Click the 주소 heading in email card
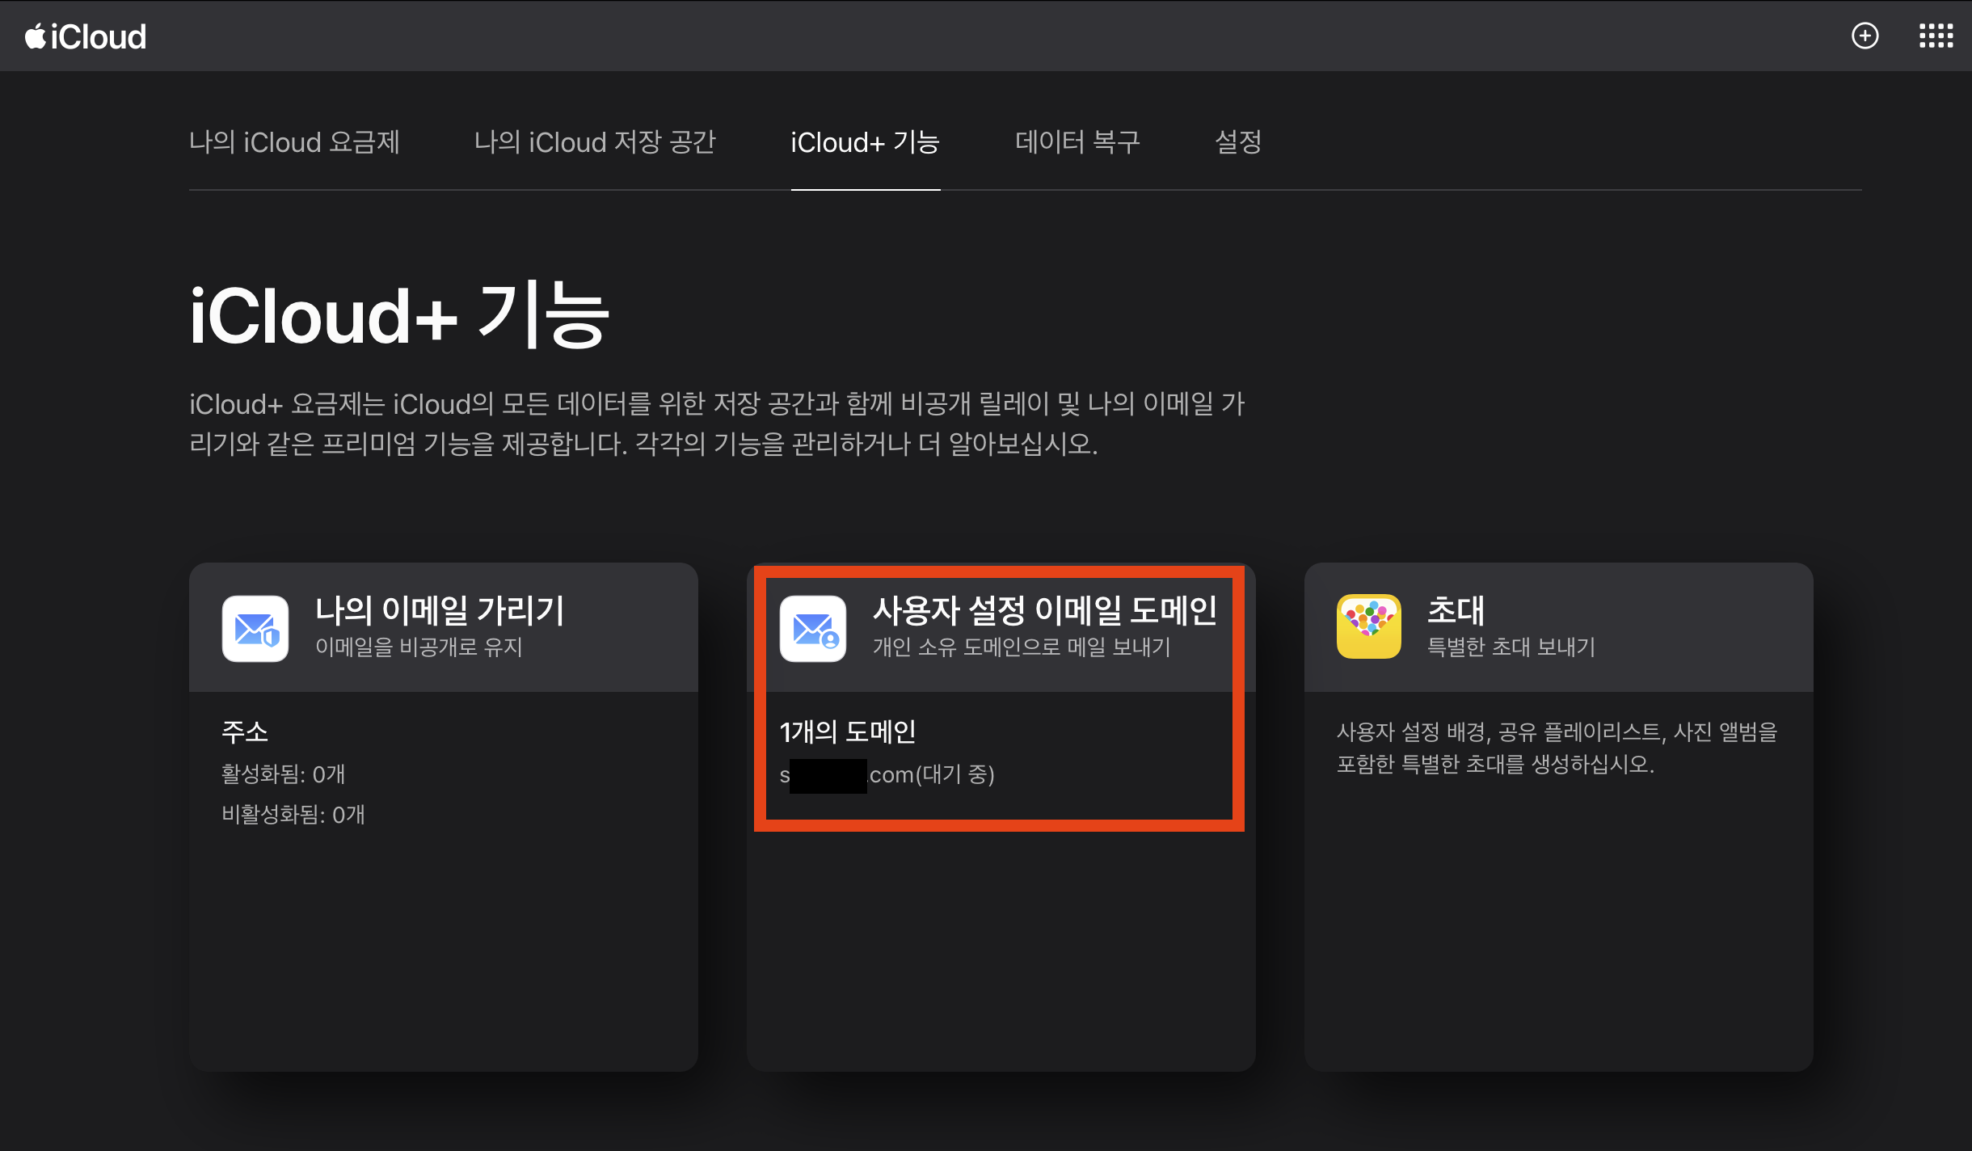The image size is (1972, 1151). click(x=245, y=731)
